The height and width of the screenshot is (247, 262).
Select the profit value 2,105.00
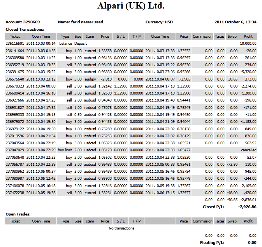[x=249, y=186]
